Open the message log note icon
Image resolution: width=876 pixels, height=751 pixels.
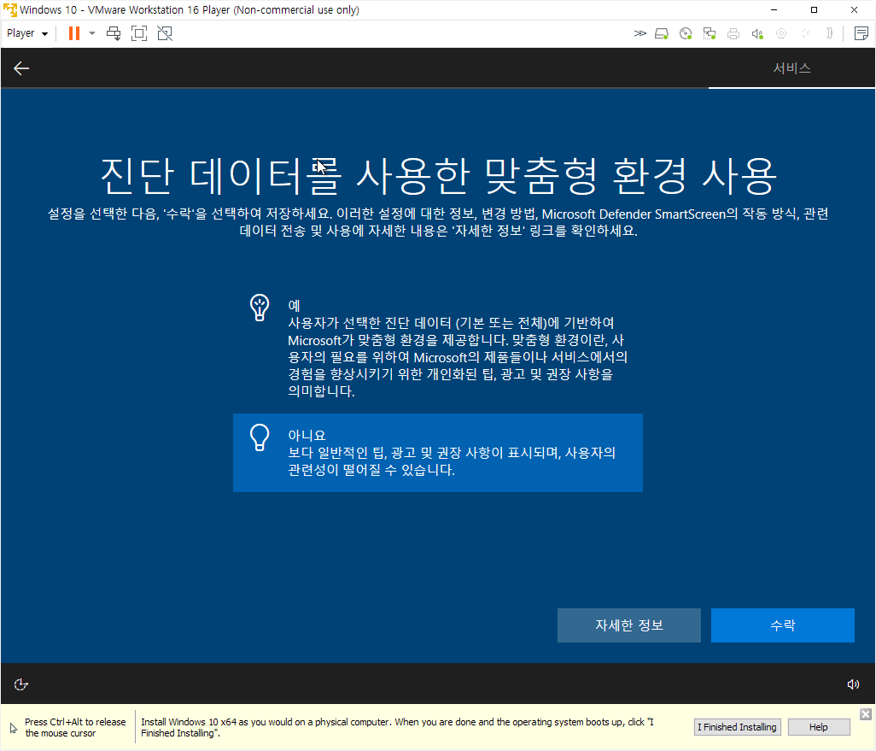coord(861,33)
